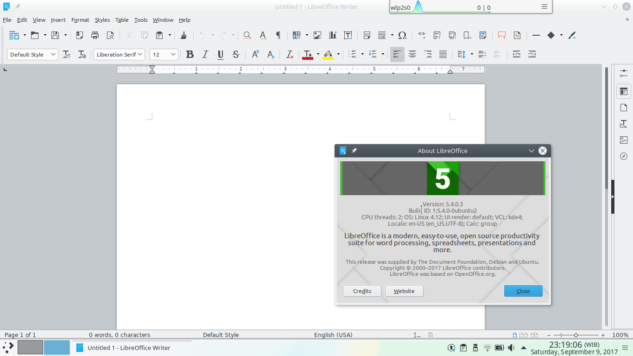Open sidebar Styles and Formatting panel
Image resolution: width=633 pixels, height=356 pixels.
point(624,124)
